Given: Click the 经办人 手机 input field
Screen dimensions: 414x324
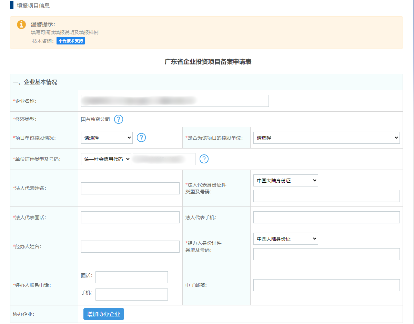Looking at the screenshot, I should pos(131,294).
